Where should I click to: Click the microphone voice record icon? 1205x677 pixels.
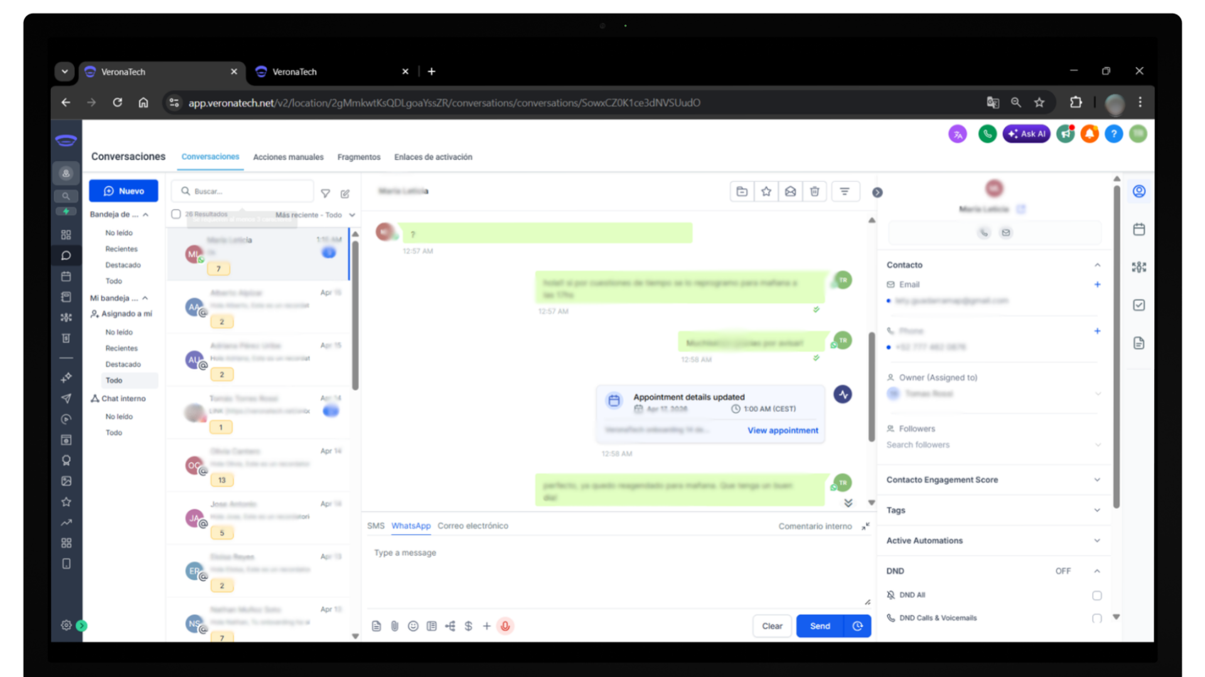505,626
